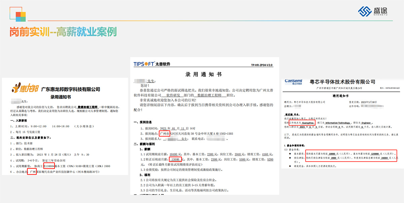Select the slide title 岗前实训--高薪就业案例
The image size is (404, 203).
click(x=63, y=32)
